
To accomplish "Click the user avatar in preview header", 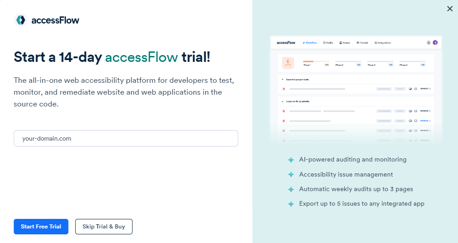I will [x=435, y=43].
